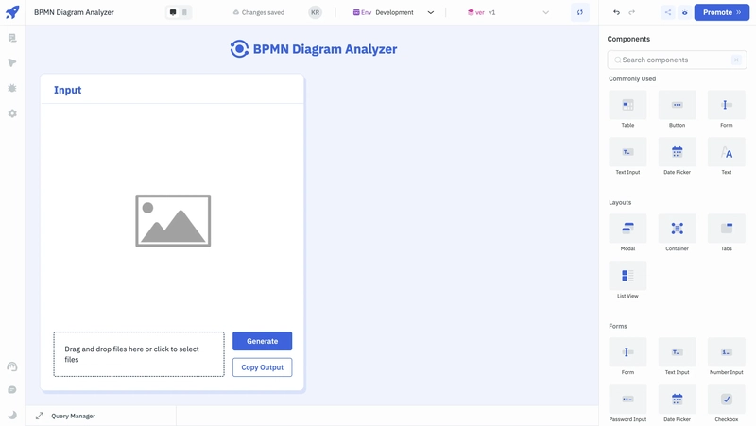Select the Password Input component
Image resolution: width=756 pixels, height=426 pixels.
pos(627,404)
